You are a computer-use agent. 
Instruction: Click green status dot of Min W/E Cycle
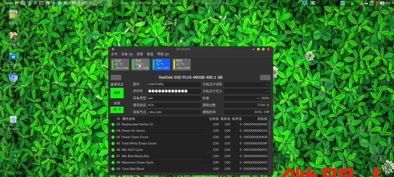click(113, 150)
